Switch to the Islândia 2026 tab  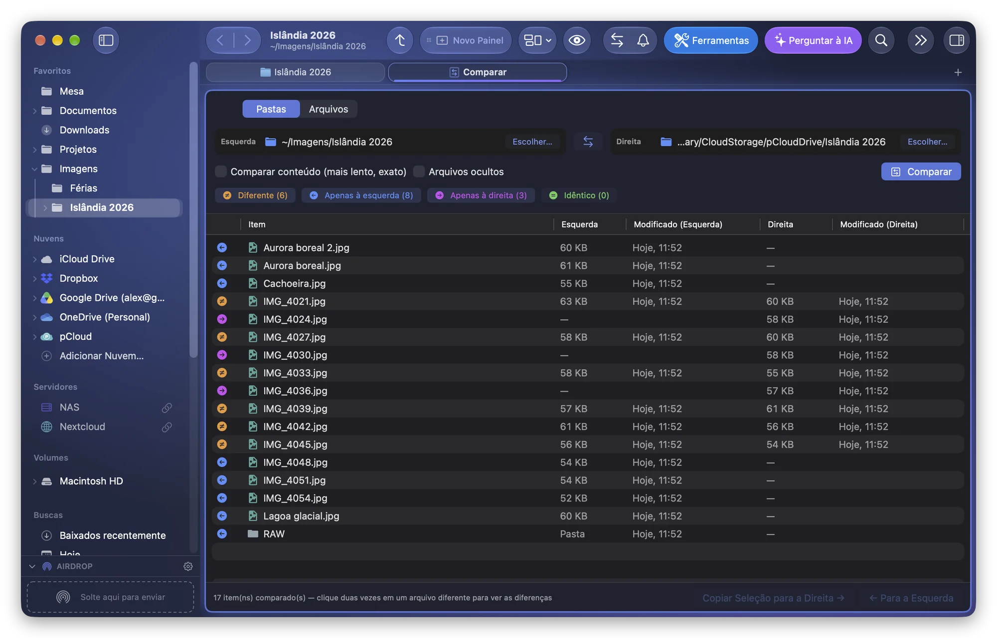296,72
